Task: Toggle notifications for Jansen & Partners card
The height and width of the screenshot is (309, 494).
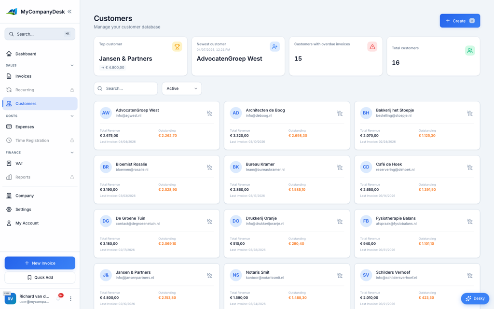Action: [210, 275]
